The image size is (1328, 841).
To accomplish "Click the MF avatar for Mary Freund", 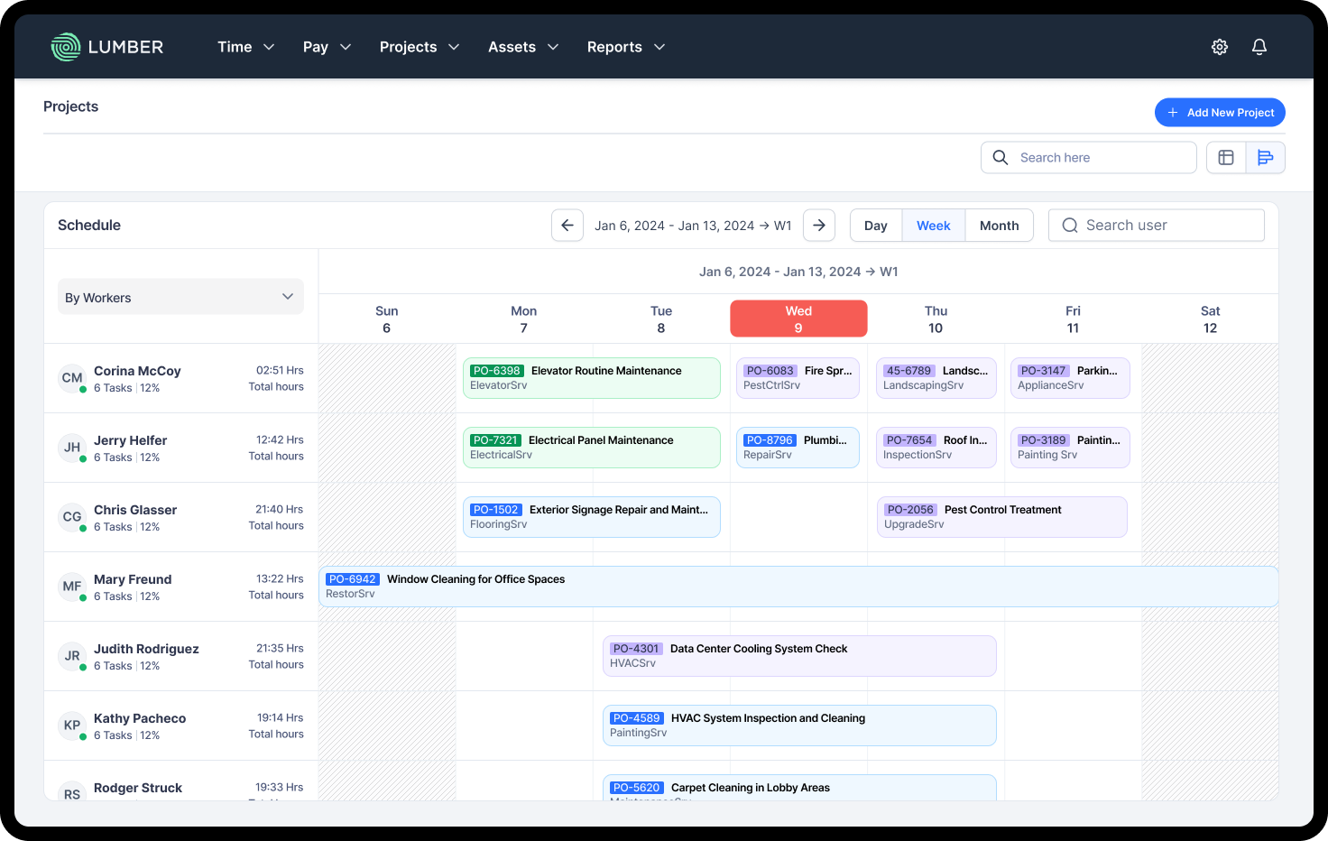I will 72,587.
